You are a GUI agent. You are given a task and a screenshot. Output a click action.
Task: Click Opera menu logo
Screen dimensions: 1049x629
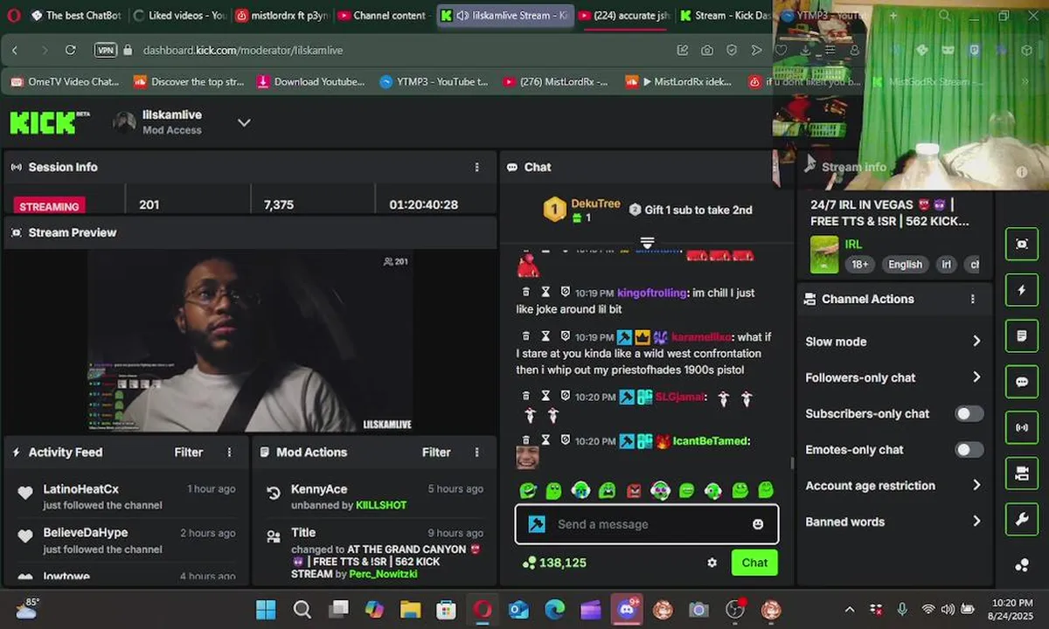pyautogui.click(x=13, y=15)
